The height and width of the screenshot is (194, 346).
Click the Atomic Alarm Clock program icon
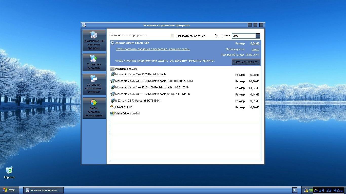(112, 43)
